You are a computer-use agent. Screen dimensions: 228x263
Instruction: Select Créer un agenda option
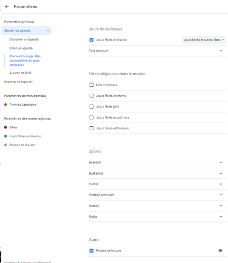[21, 48]
